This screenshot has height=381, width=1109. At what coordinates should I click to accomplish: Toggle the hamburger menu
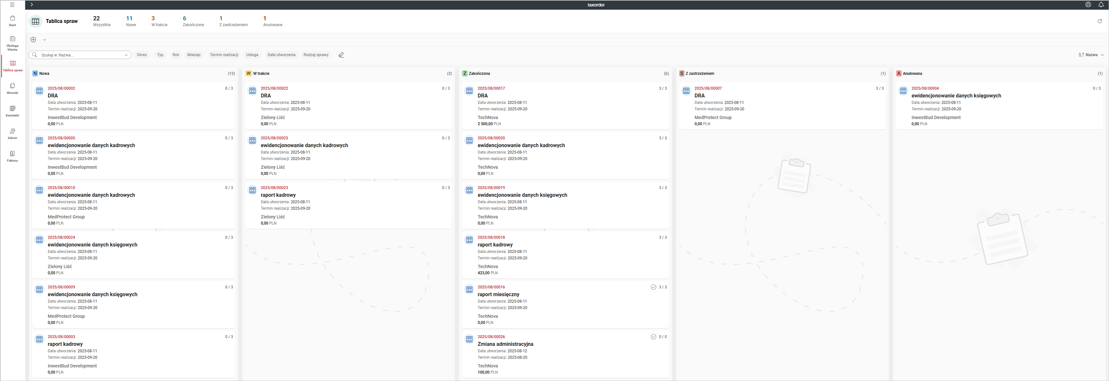click(x=12, y=5)
